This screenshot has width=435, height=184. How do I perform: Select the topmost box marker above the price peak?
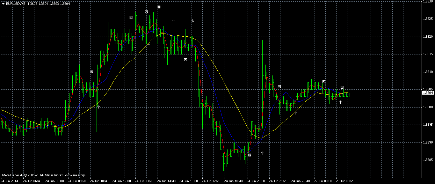click(159, 7)
